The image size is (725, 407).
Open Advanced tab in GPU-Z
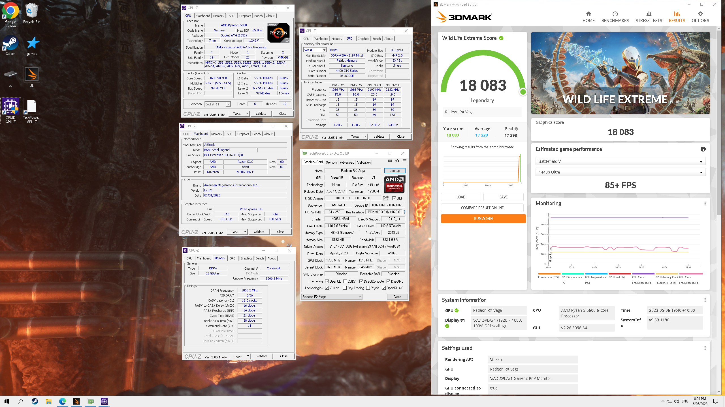(x=347, y=163)
